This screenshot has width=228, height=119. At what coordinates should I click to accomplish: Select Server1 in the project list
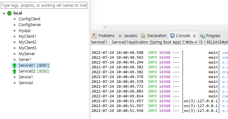pyautogui.click(x=25, y=60)
